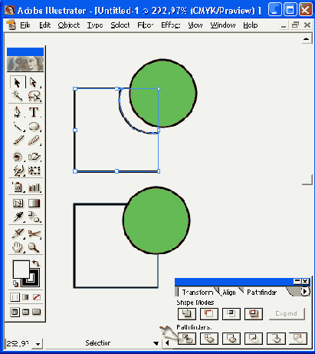Open the Pathfinder panel options menu

(x=305, y=292)
